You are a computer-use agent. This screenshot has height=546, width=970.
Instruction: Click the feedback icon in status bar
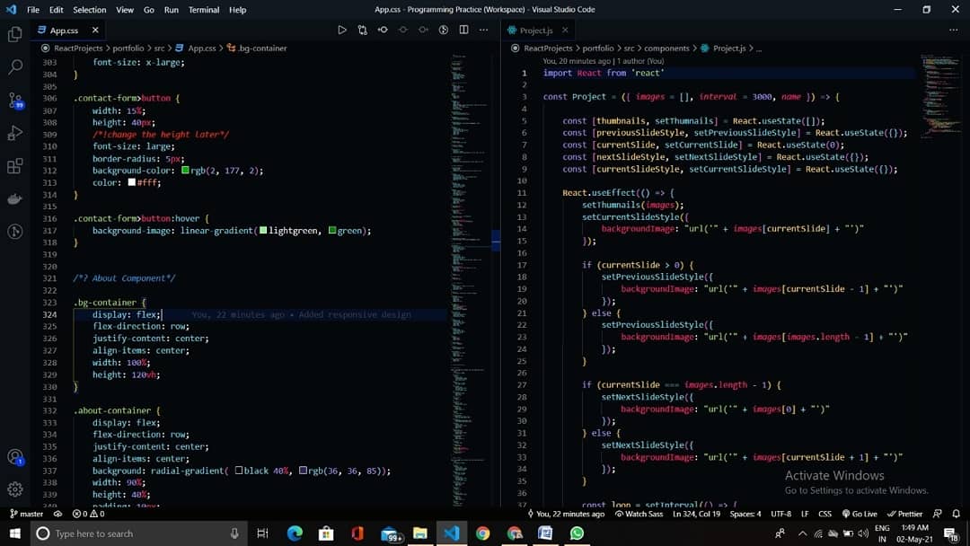(937, 514)
